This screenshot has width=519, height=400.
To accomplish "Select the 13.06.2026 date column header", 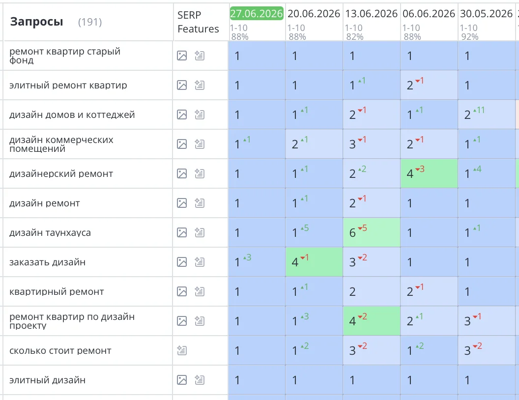I will (372, 14).
